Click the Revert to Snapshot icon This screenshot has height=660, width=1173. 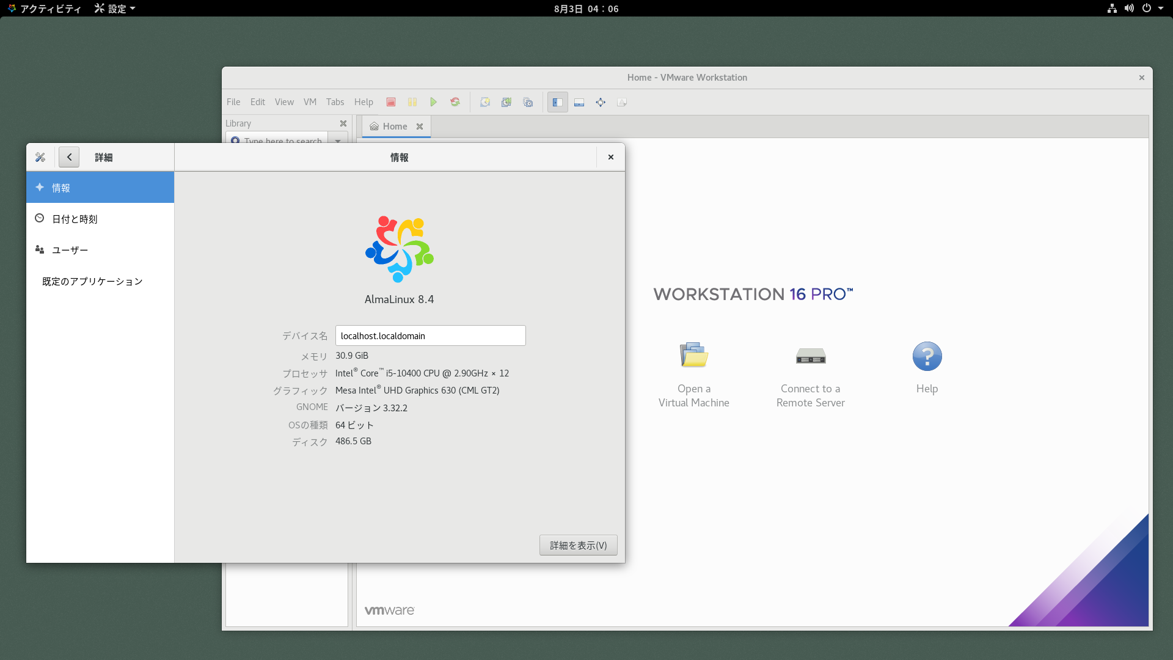pyautogui.click(x=506, y=102)
